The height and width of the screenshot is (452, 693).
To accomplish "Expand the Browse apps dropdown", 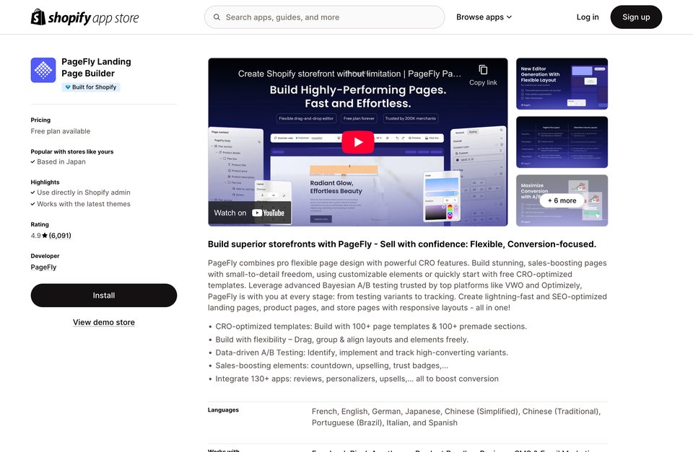I will [484, 17].
